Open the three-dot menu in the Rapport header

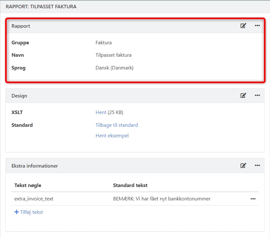click(257, 26)
